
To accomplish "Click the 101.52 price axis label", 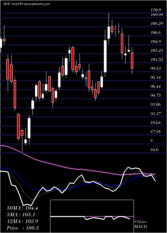I will (157, 60).
